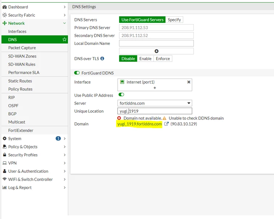This screenshot has height=219, width=274.
Task: Add an interface with the plus sign
Action: (x=155, y=88)
